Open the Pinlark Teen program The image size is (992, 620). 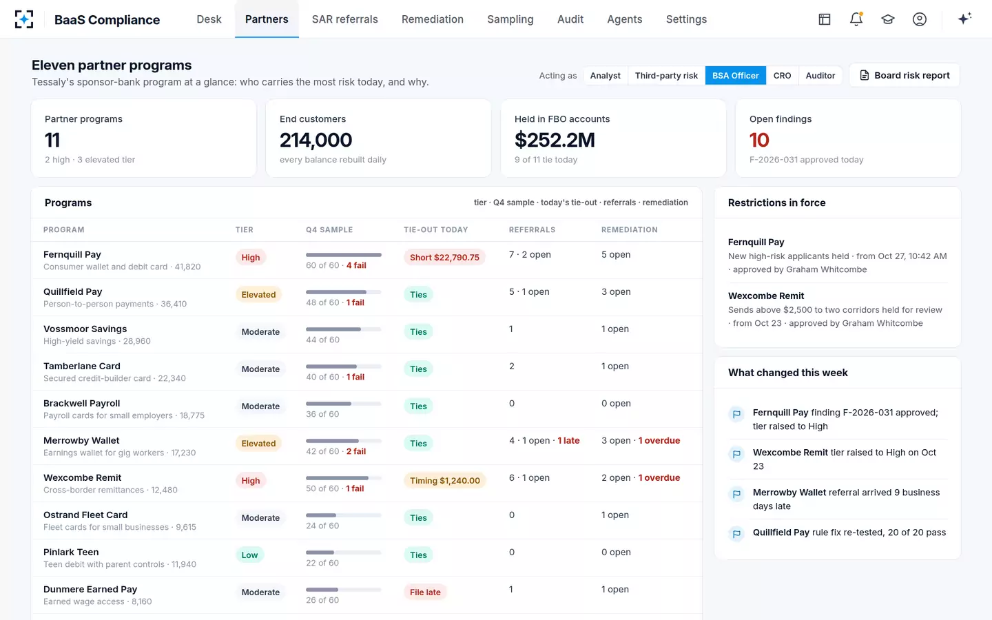tap(366, 558)
